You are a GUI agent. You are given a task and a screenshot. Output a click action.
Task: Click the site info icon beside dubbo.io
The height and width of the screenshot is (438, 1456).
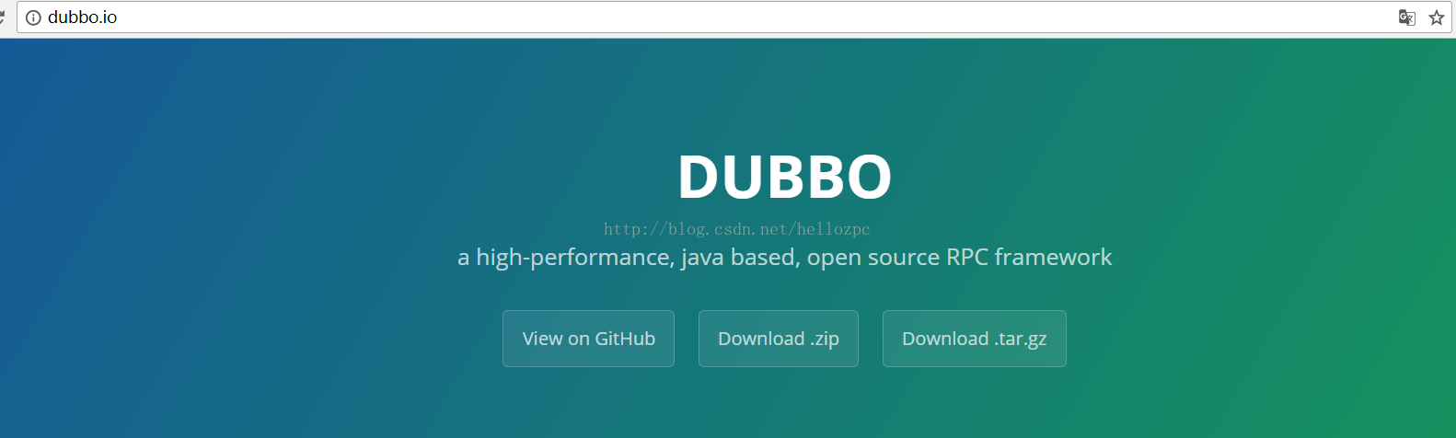pyautogui.click(x=33, y=17)
